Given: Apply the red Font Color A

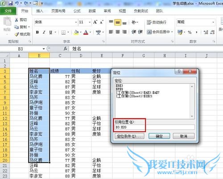Looking at the screenshot, I should coord(86,32).
